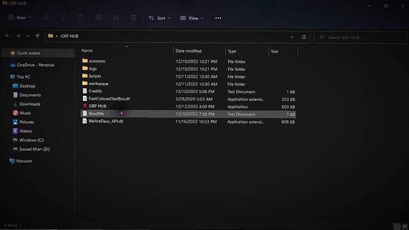The height and width of the screenshot is (230, 409).
Task: Click the GRP HUB application icon
Action: [85, 106]
